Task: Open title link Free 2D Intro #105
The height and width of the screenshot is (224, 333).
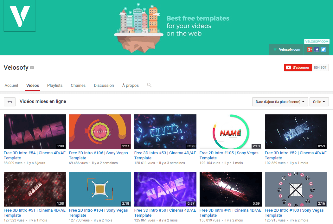Action: [229, 156]
